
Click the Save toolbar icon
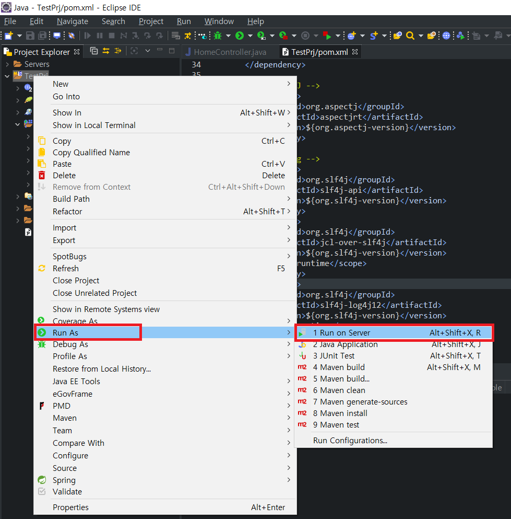[x=30, y=36]
